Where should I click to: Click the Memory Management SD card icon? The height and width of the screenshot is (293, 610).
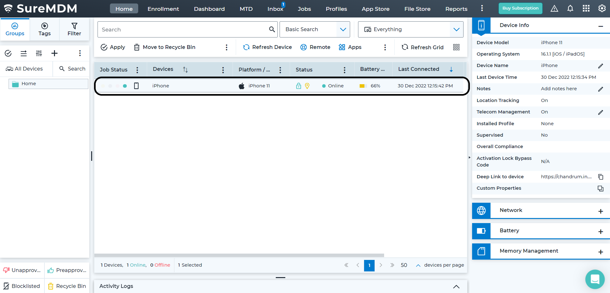[481, 251]
